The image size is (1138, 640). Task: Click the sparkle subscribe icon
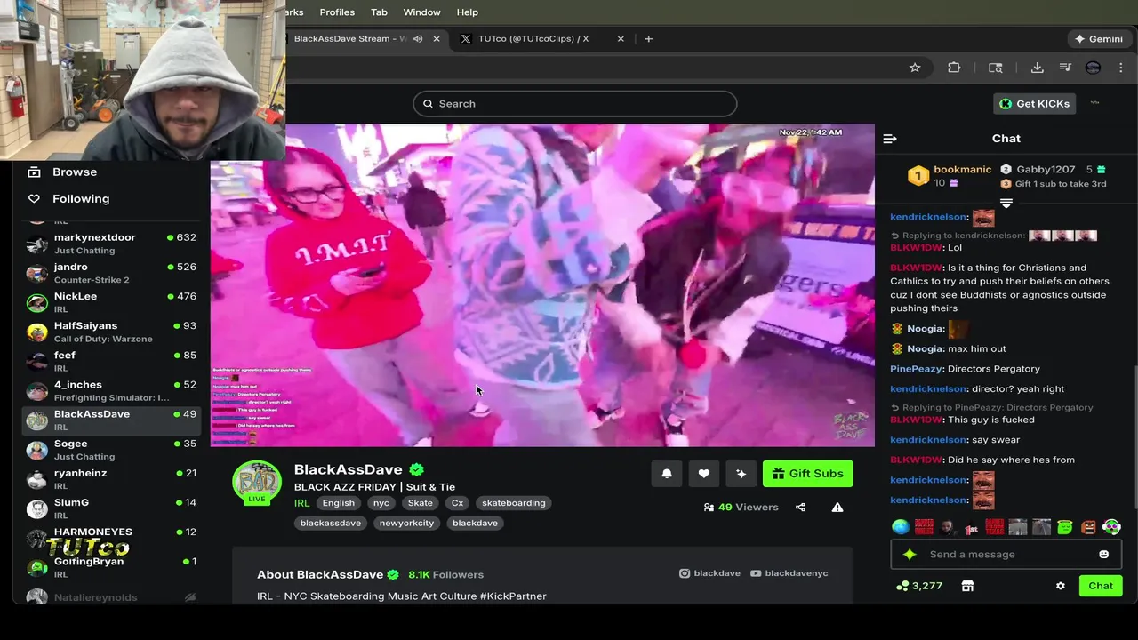point(741,474)
